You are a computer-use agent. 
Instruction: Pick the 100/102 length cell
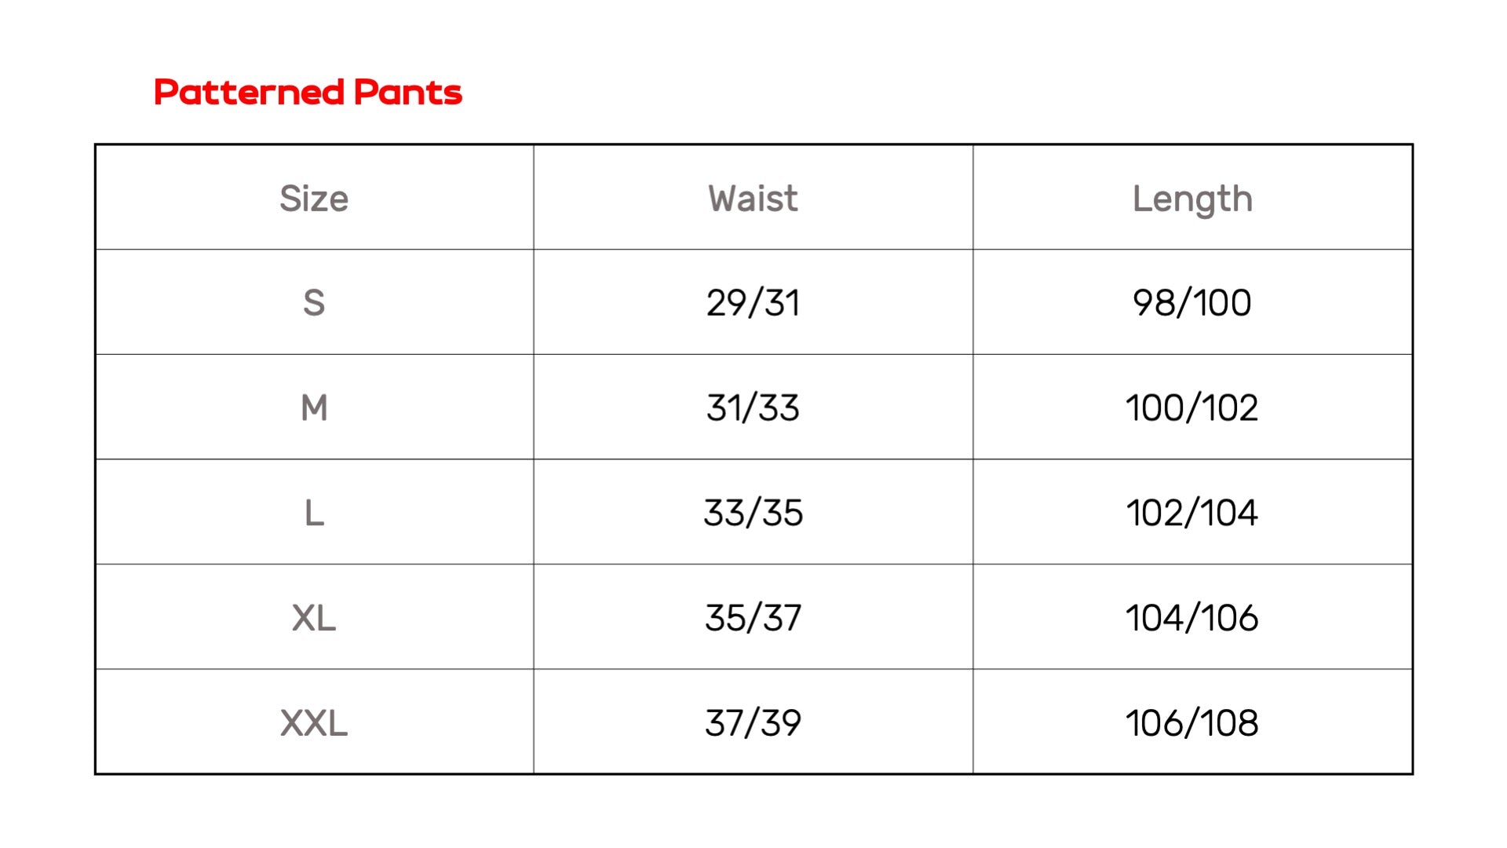click(1191, 408)
